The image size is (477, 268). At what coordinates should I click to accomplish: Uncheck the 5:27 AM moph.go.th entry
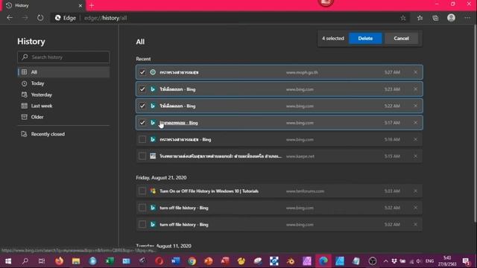point(142,72)
